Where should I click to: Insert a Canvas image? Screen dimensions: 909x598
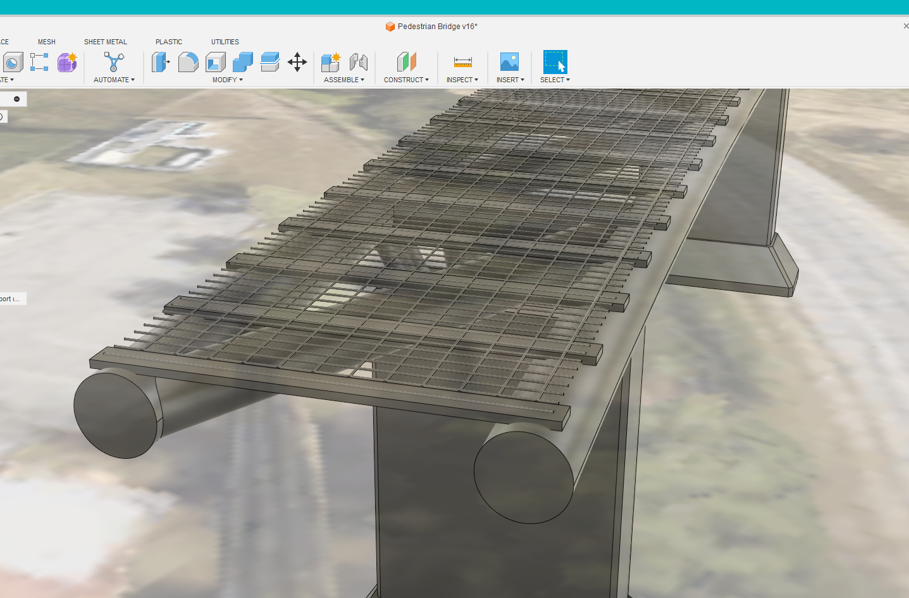[x=509, y=62]
